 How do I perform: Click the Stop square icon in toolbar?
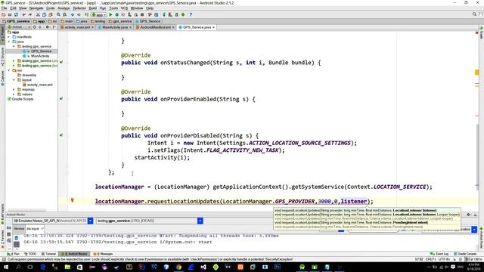(x=142, y=14)
